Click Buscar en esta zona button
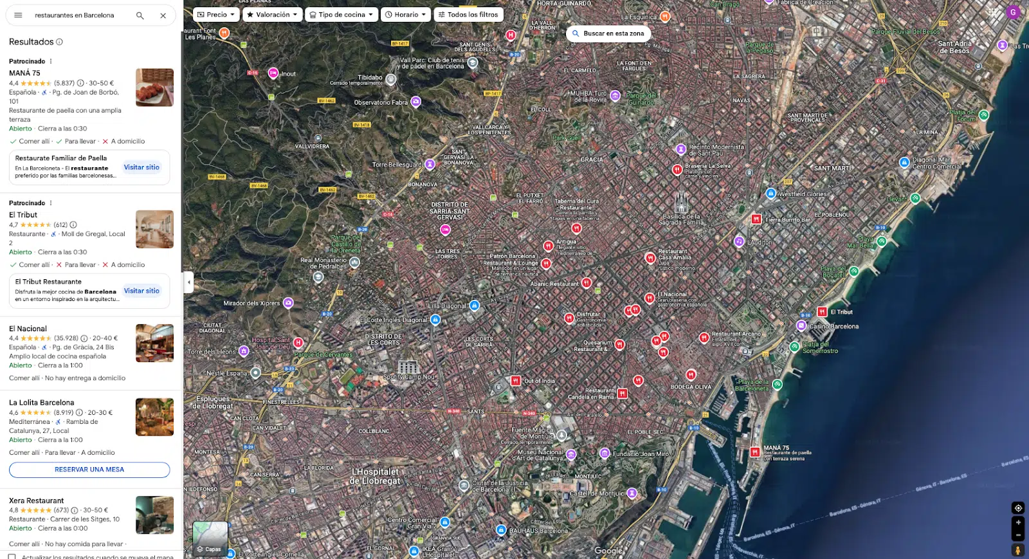Viewport: 1029px width, 559px height. 608,33
